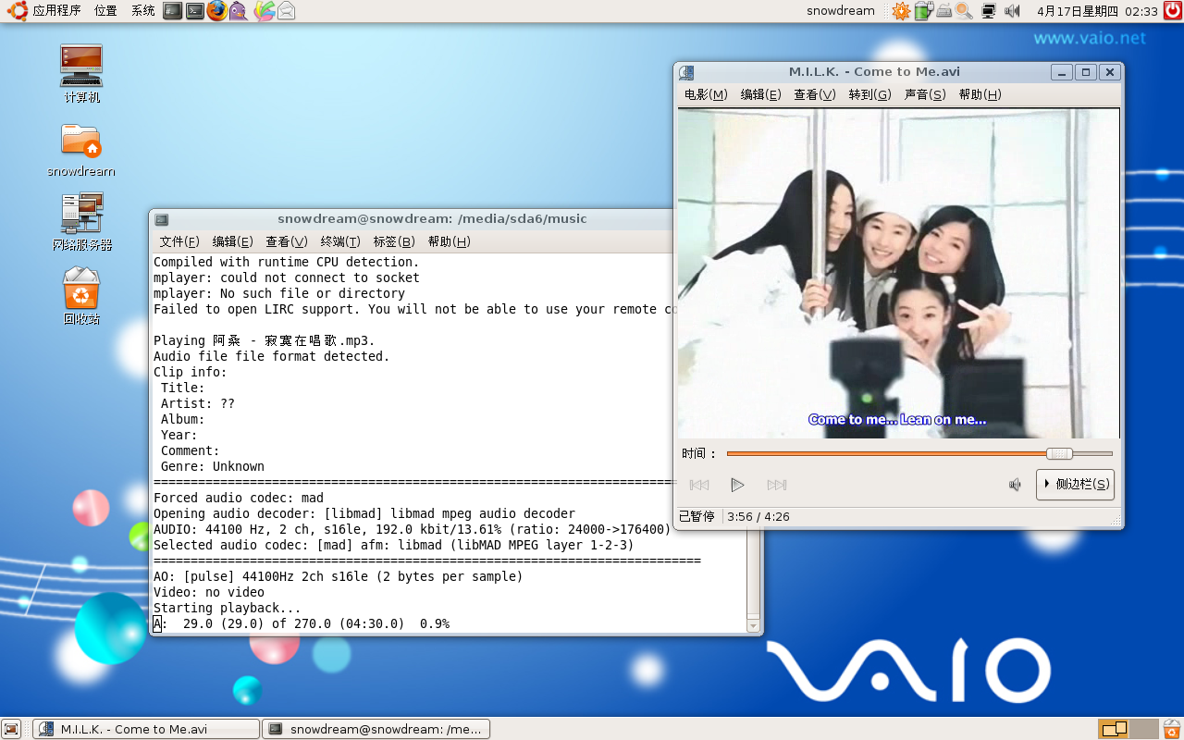Click the 'Starting playback...' terminal line
The image size is (1184, 740).
(x=227, y=608)
